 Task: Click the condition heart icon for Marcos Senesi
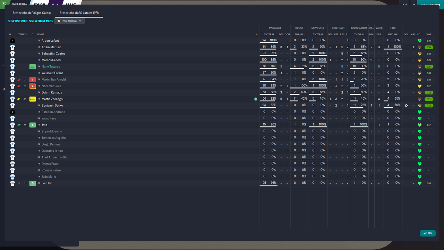click(419, 60)
